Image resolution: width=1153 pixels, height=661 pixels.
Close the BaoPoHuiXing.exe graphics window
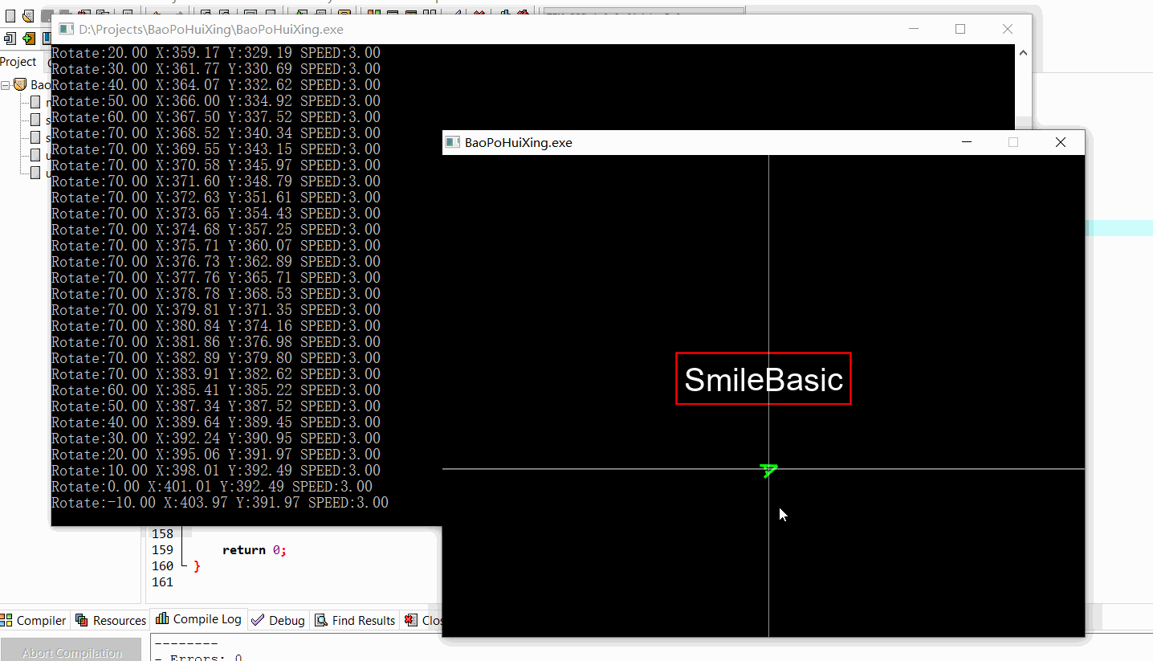click(x=1061, y=142)
